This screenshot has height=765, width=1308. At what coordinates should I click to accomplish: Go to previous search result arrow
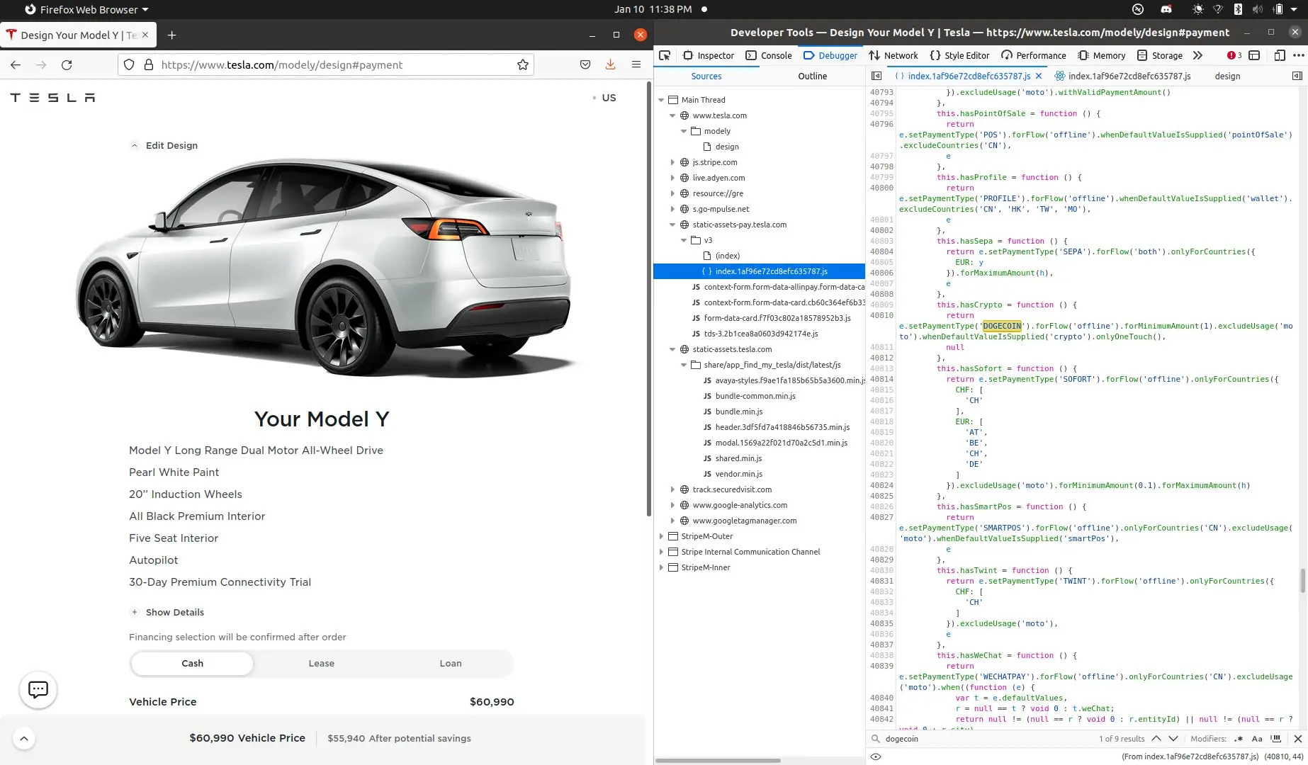[x=1156, y=738]
